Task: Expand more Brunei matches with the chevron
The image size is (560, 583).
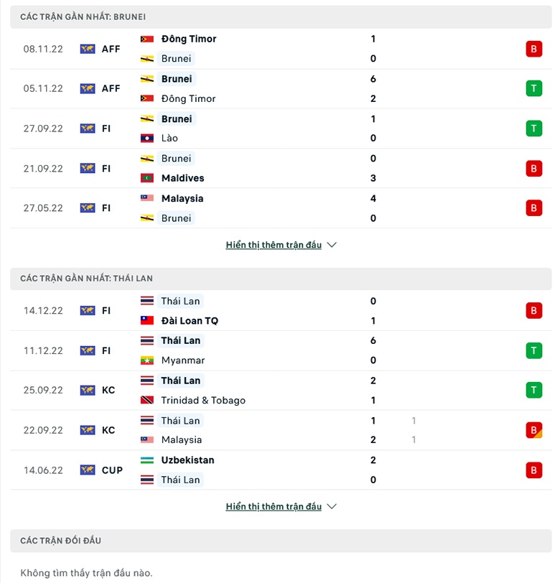Action: (x=331, y=245)
